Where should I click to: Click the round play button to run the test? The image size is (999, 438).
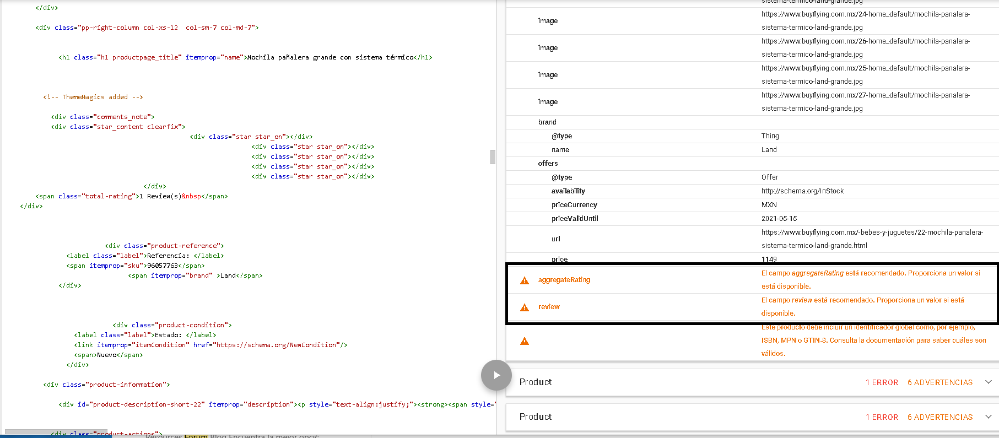[496, 375]
